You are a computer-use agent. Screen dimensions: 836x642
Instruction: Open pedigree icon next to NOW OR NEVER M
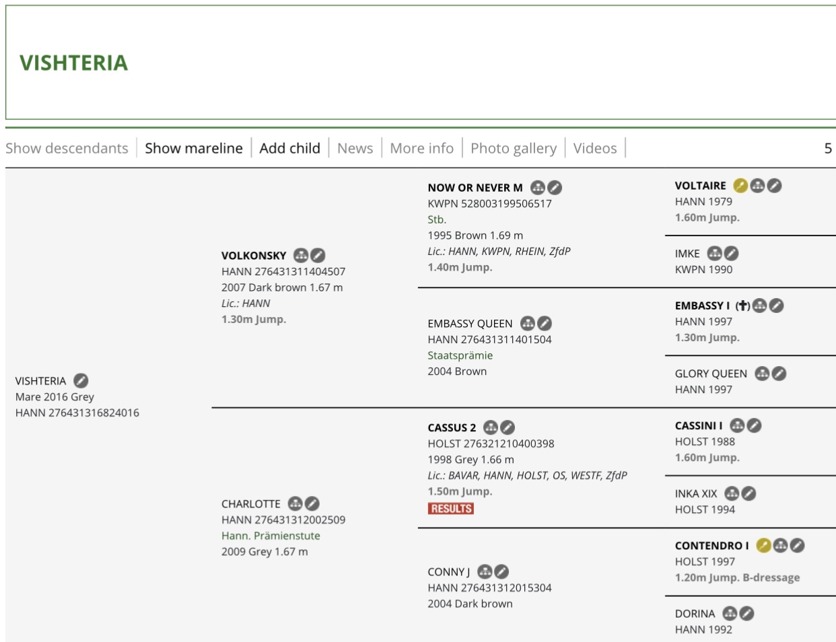(538, 188)
